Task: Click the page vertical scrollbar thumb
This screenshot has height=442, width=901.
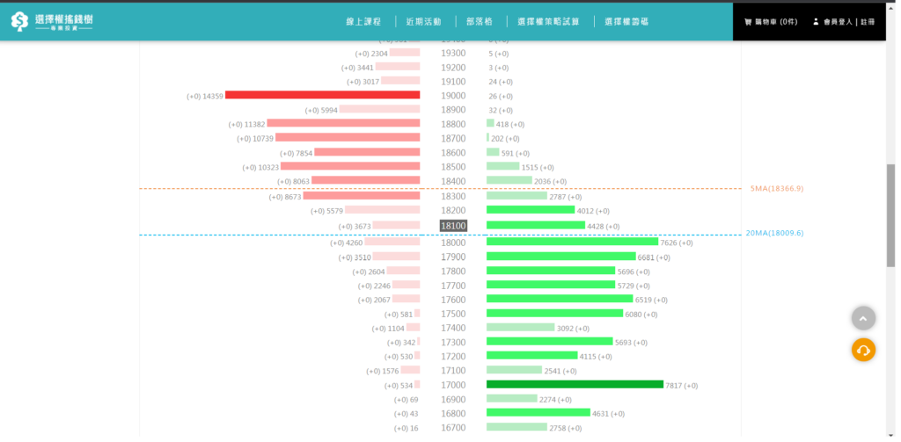Action: click(890, 215)
